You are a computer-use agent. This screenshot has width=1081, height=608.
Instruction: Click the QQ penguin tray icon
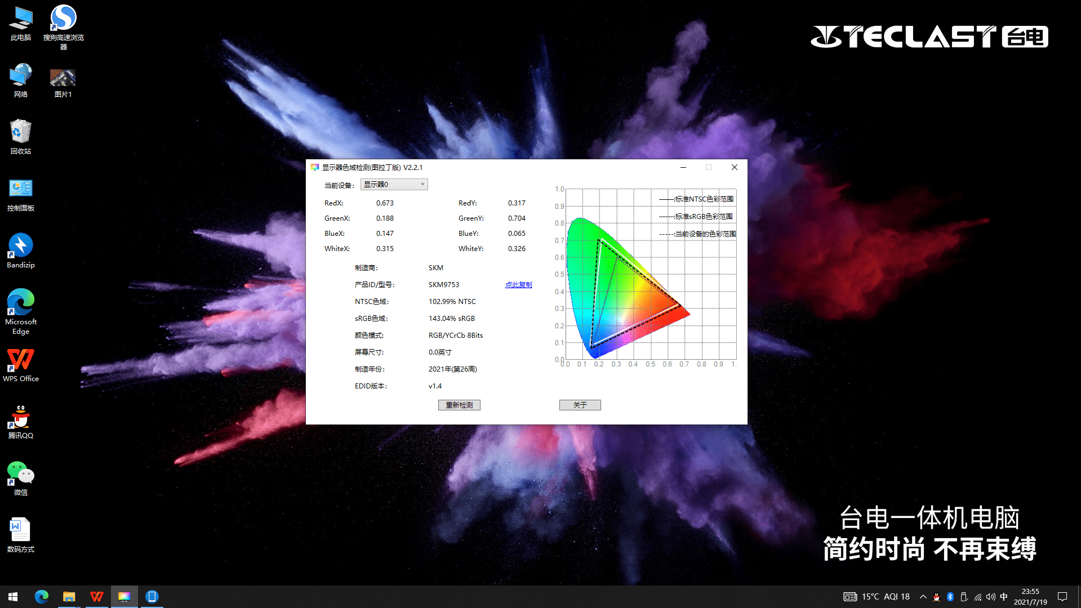[936, 597]
